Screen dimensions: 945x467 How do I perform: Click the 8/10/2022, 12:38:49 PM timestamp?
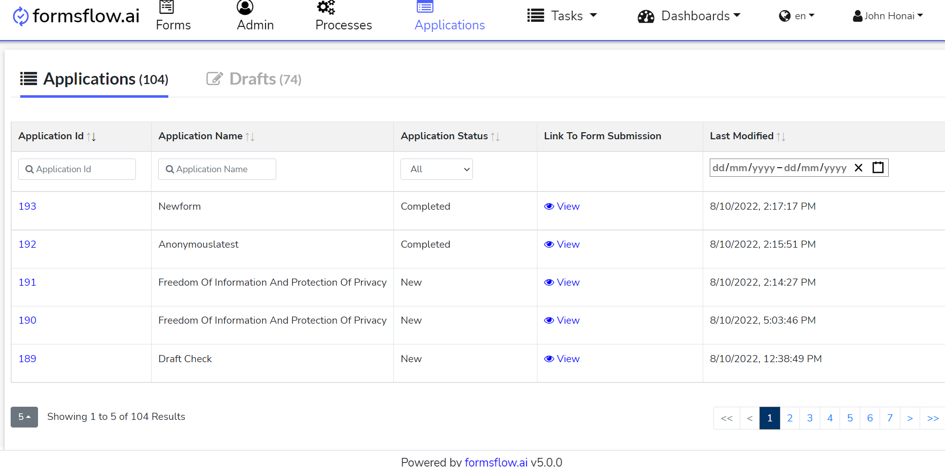click(766, 359)
